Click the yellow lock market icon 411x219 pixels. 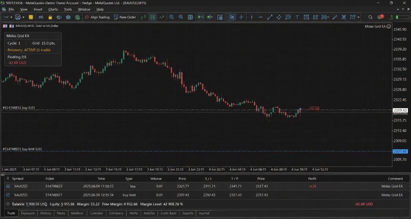tap(51, 17)
